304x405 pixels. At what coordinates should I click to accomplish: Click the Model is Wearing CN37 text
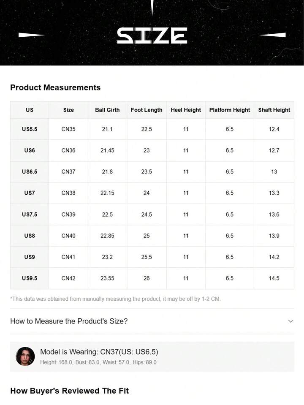pyautogui.click(x=99, y=352)
